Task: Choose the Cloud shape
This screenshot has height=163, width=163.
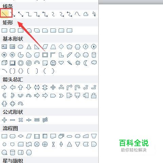Action: click(x=94, y=63)
